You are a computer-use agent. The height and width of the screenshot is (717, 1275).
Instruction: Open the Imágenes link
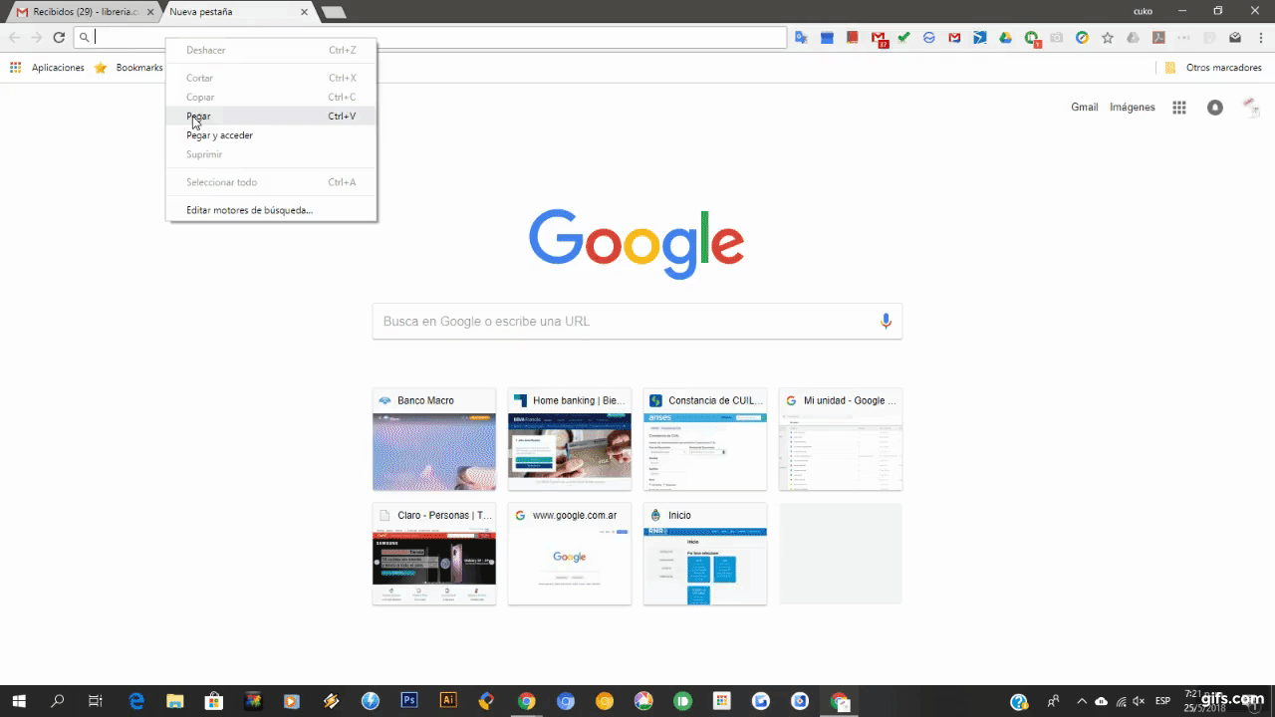(1133, 108)
